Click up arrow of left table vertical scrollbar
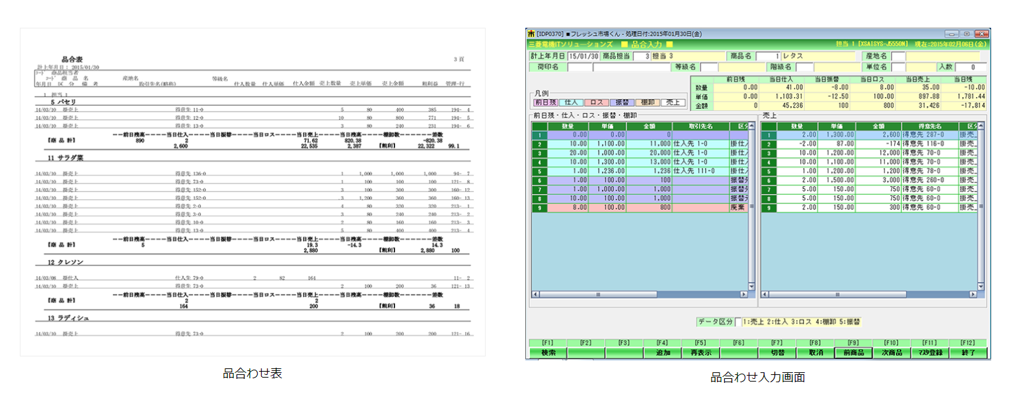 751,126
